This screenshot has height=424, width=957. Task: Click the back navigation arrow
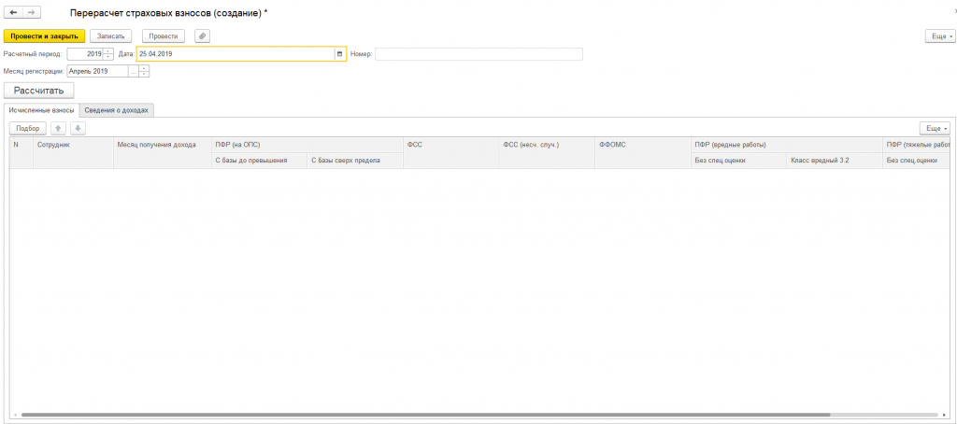click(x=13, y=12)
